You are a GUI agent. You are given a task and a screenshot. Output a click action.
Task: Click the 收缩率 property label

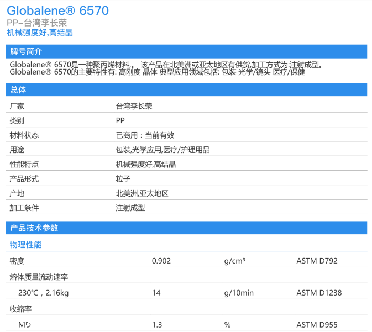(20, 309)
